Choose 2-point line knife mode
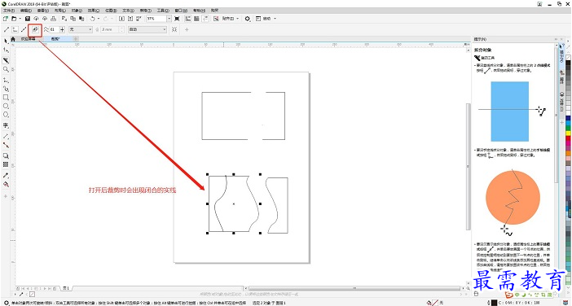The width and height of the screenshot is (572, 306). 7,29
